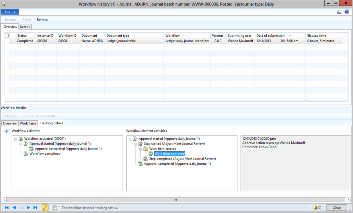Collapse the Workflow activated (000001) node

[x=15, y=139]
